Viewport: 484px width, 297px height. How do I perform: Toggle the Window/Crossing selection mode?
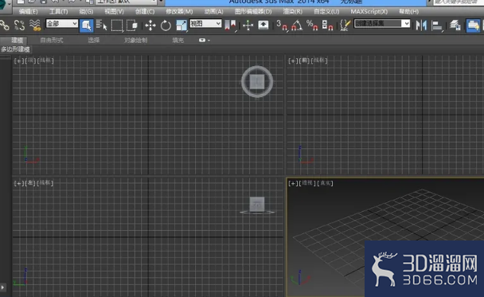pyautogui.click(x=132, y=25)
